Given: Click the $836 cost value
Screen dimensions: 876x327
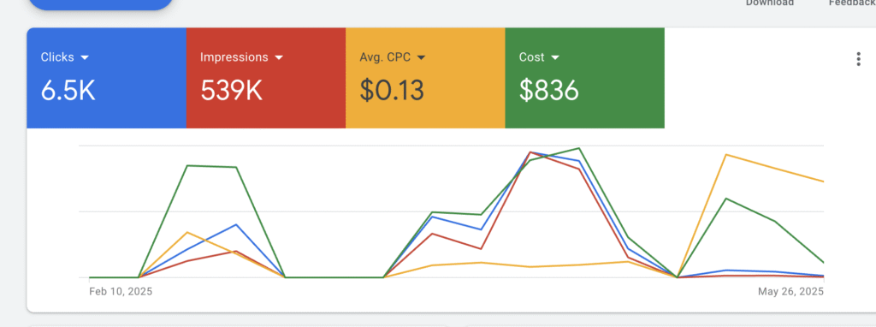Looking at the screenshot, I should (x=548, y=90).
